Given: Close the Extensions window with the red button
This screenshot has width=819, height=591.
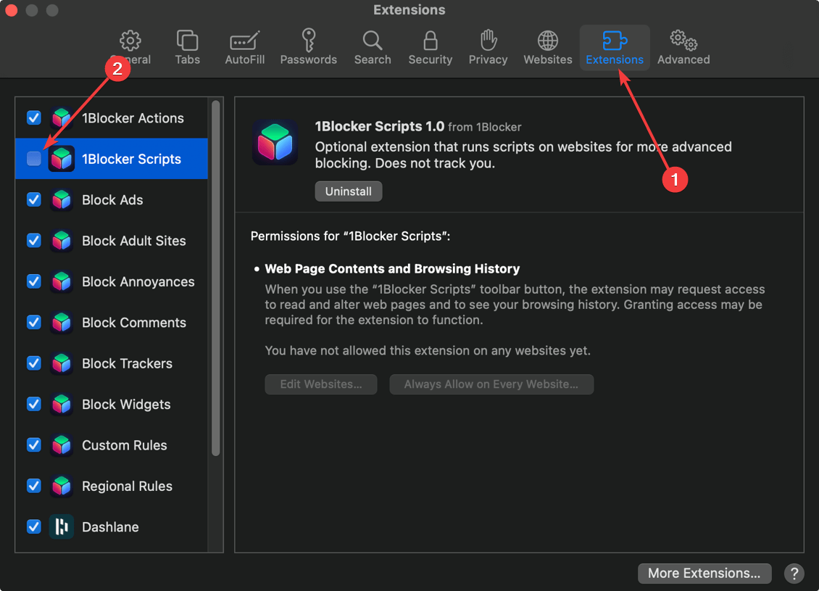Looking at the screenshot, I should 11,10.
